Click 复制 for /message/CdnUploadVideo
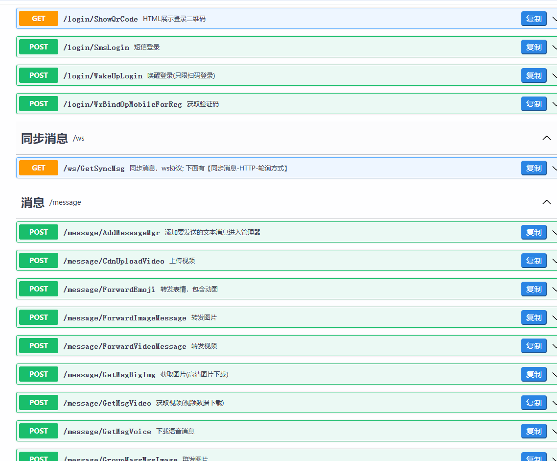 coord(534,261)
